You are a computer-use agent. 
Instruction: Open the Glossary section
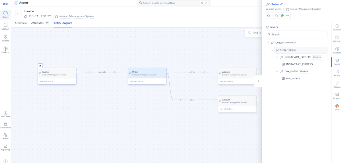click(x=5, y=26)
